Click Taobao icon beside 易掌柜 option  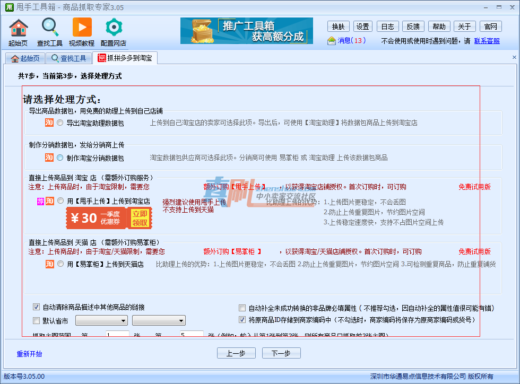50,264
